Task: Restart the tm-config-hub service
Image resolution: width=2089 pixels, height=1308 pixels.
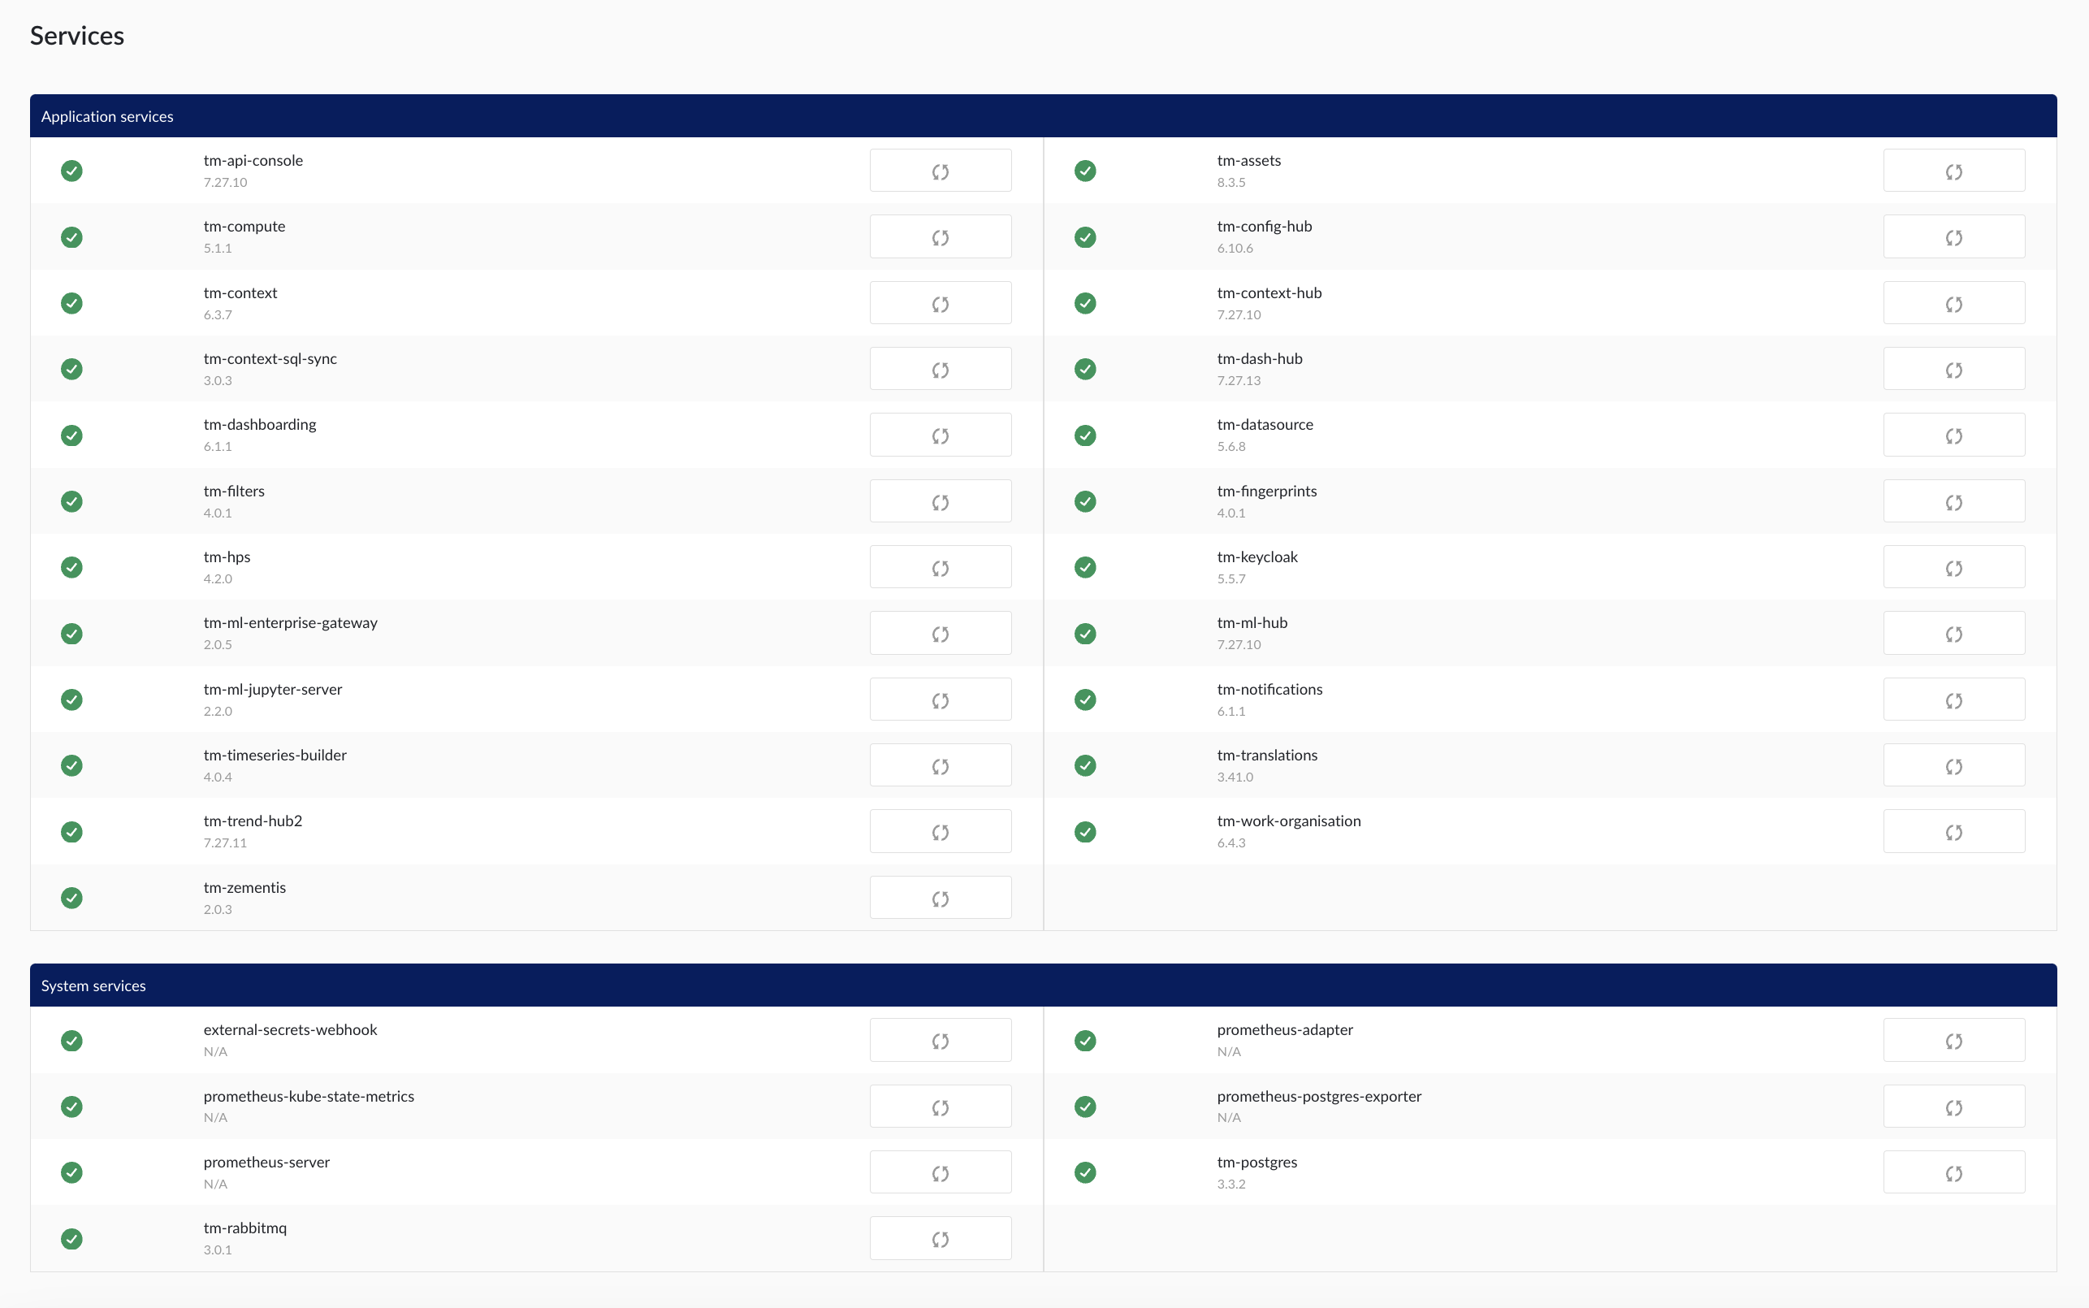Action: point(1953,236)
